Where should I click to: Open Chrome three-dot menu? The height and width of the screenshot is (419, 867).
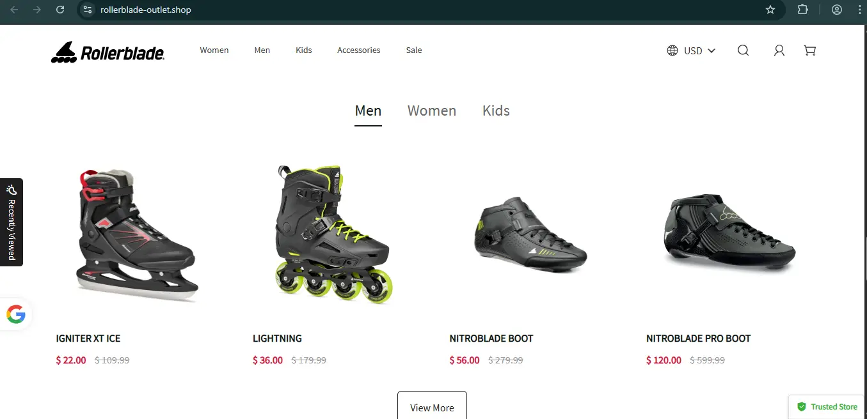tap(859, 10)
